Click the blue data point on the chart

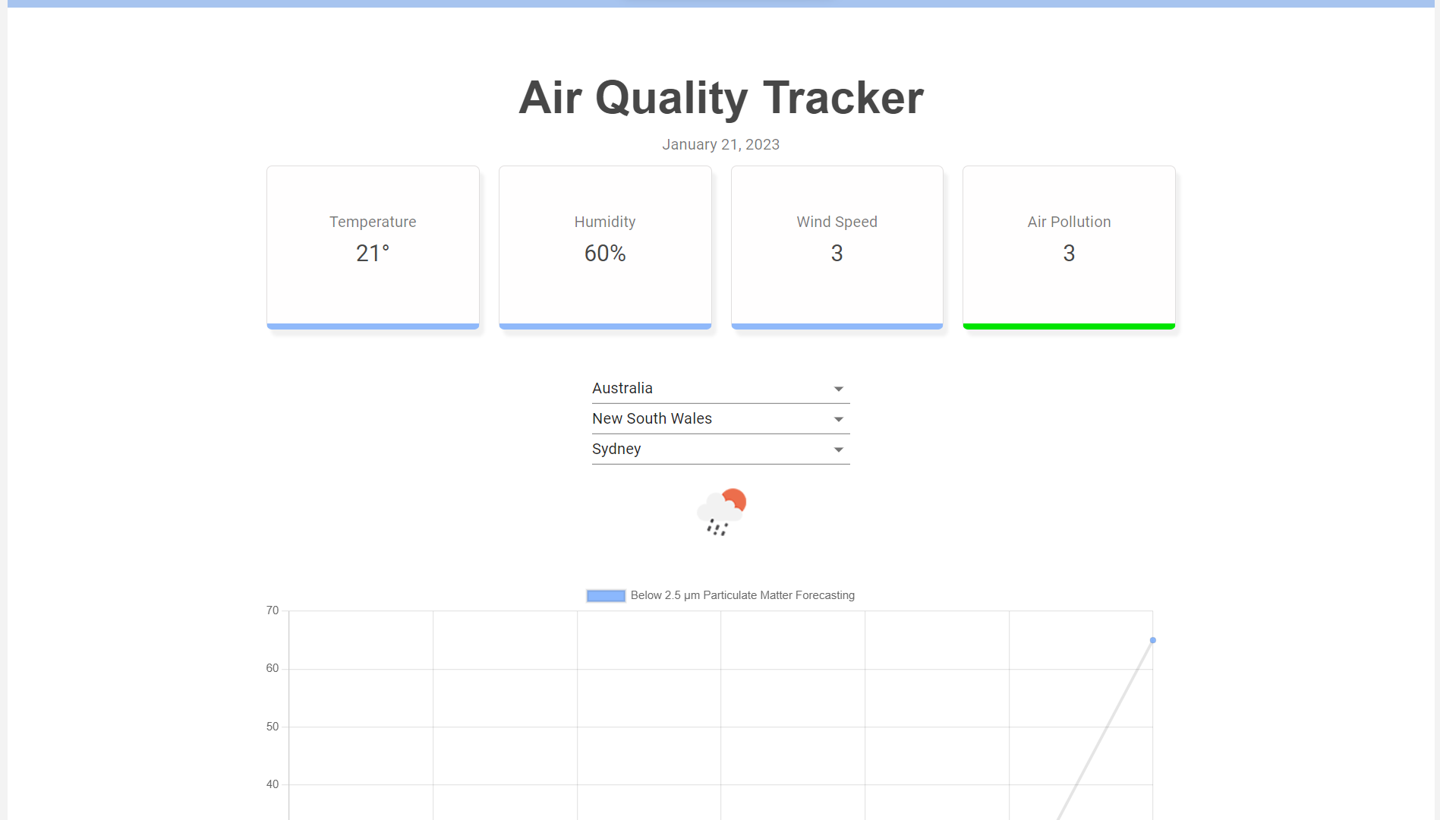point(1153,640)
